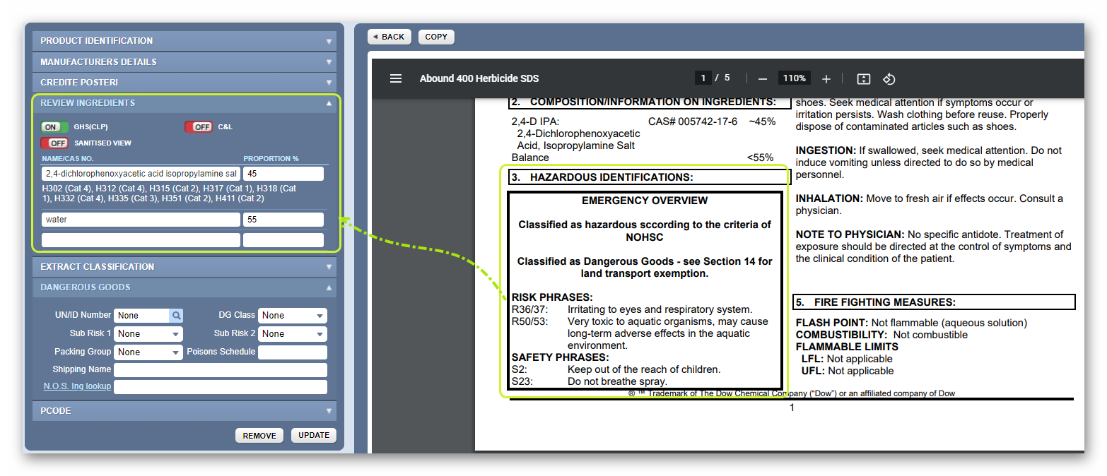Click the page number field showing 1
Screen dimensions: 1107x476
pos(703,78)
